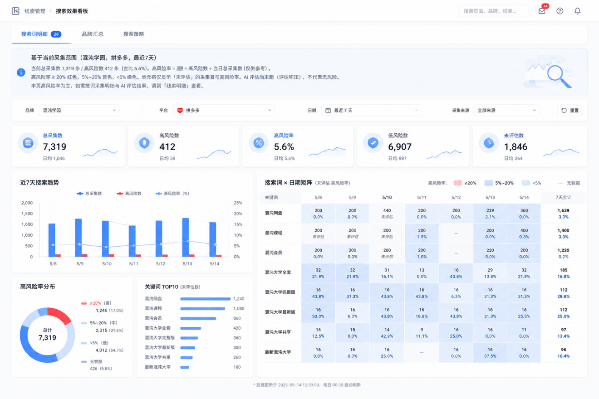The width and height of the screenshot is (599, 399).
Task: Toggle 高风险率(%) series in trend legend
Action: point(172,193)
